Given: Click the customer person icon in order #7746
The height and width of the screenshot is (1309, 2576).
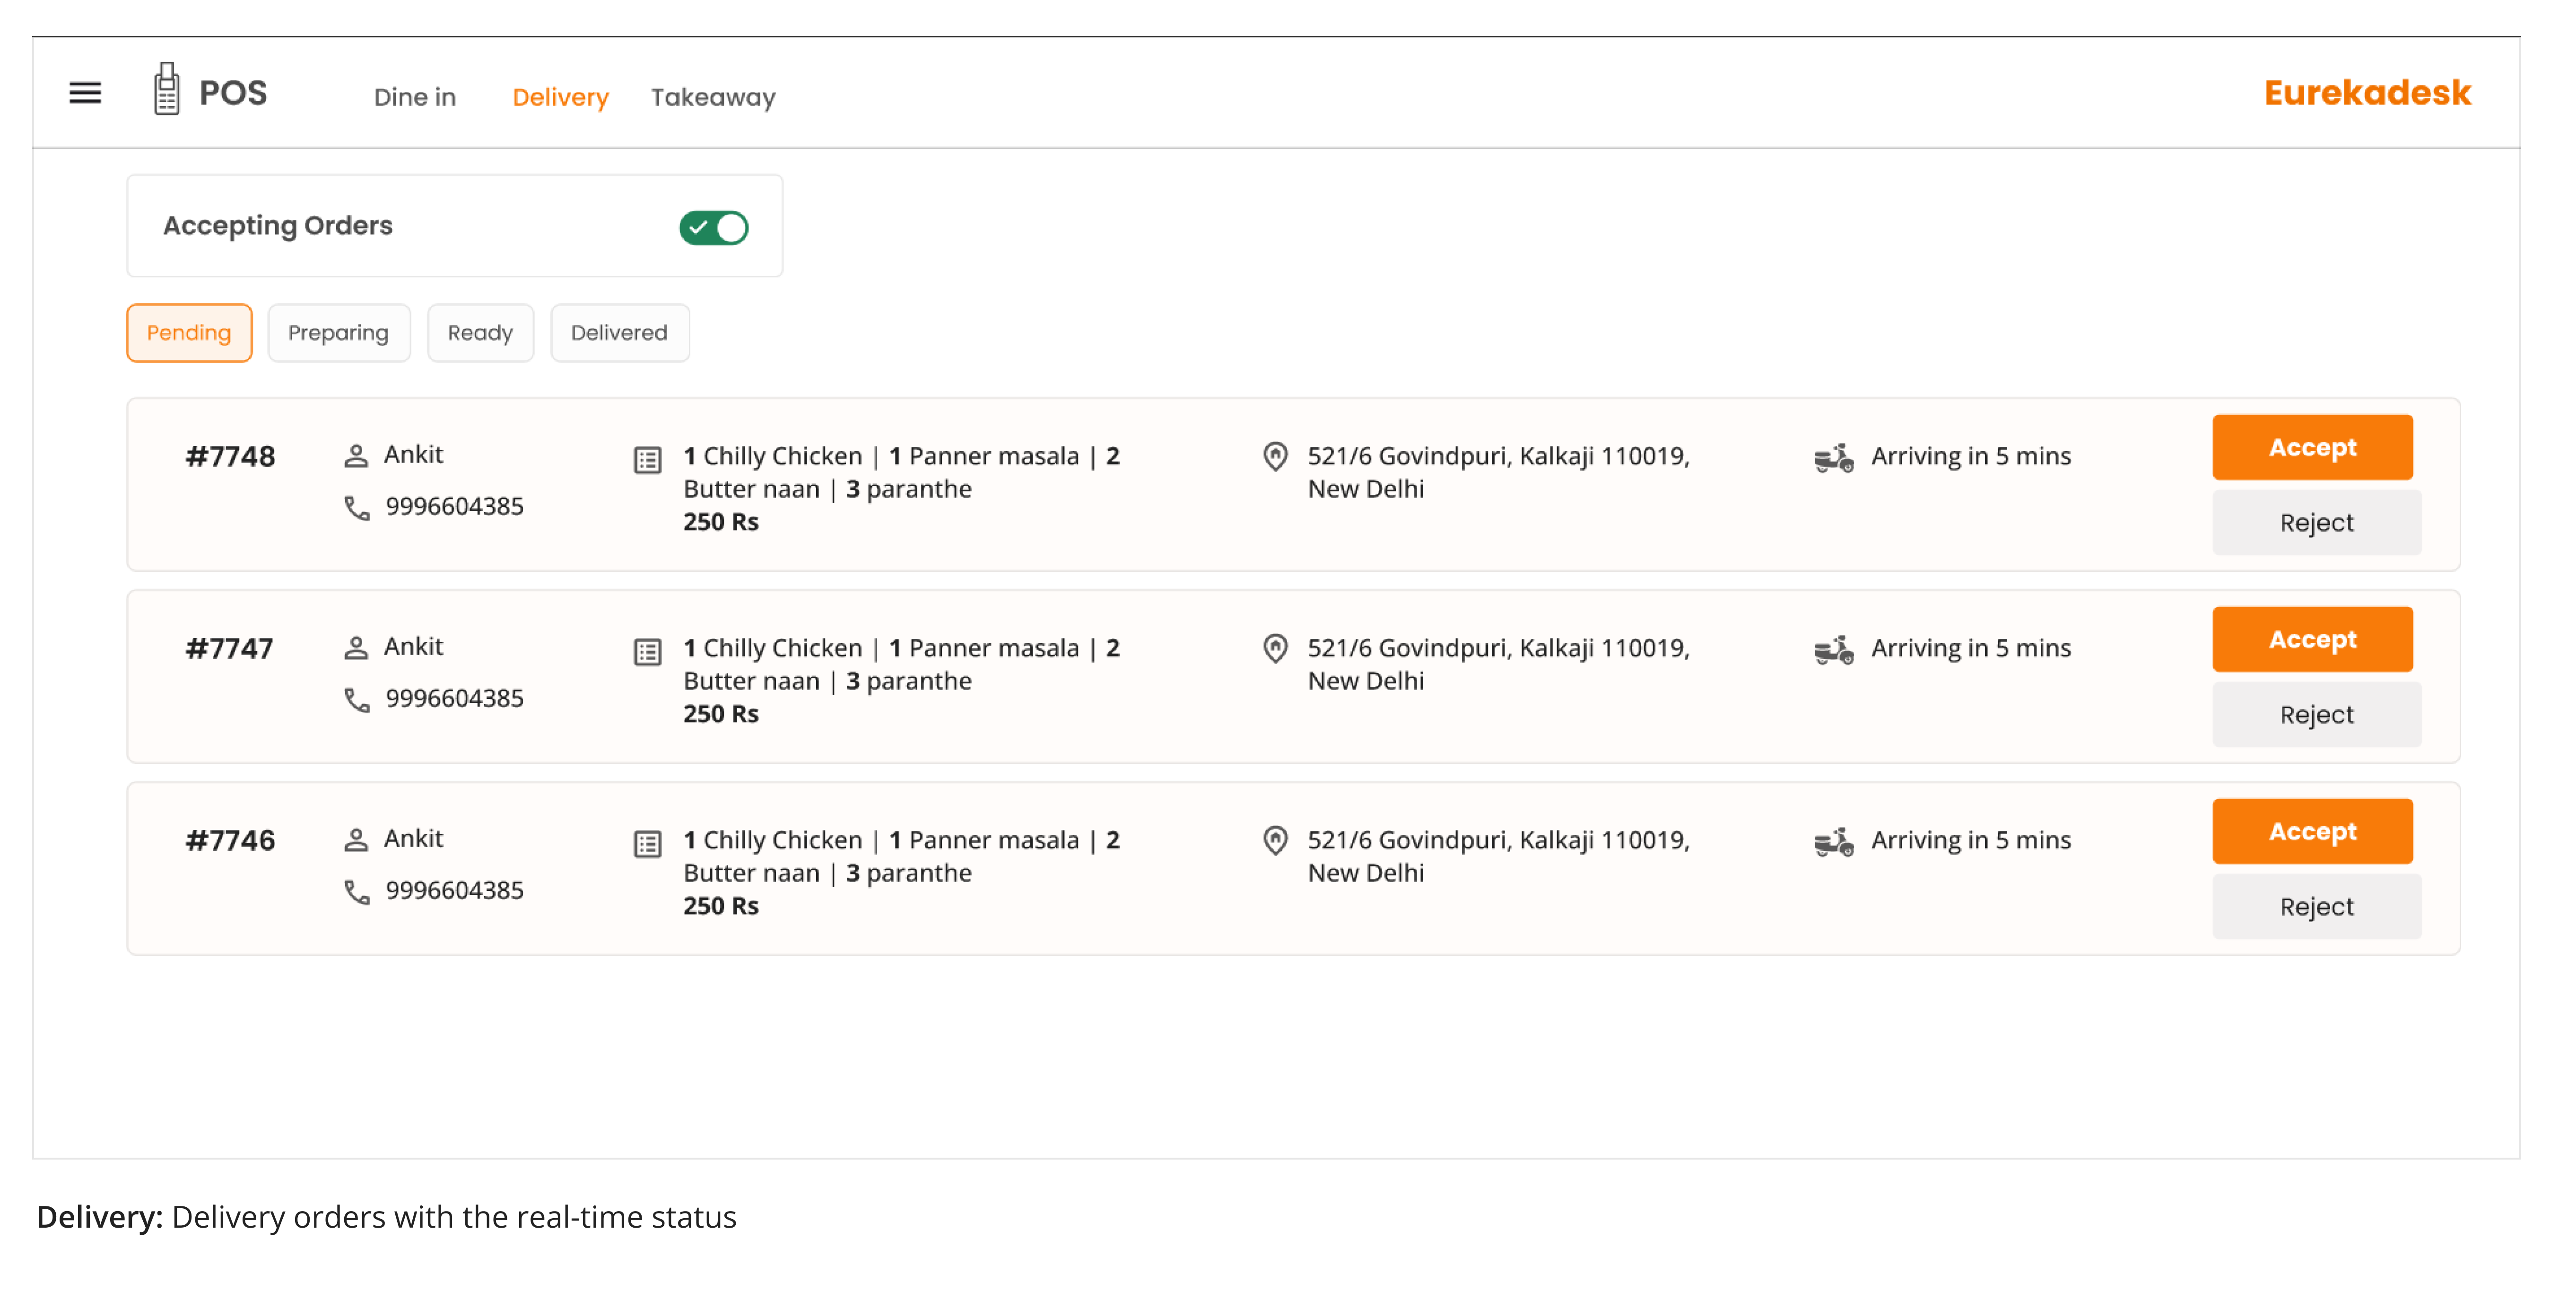Looking at the screenshot, I should point(356,840).
